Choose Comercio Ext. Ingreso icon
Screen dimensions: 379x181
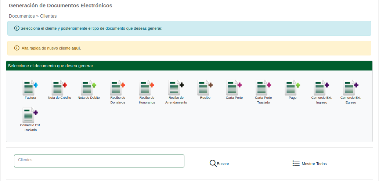(x=321, y=88)
